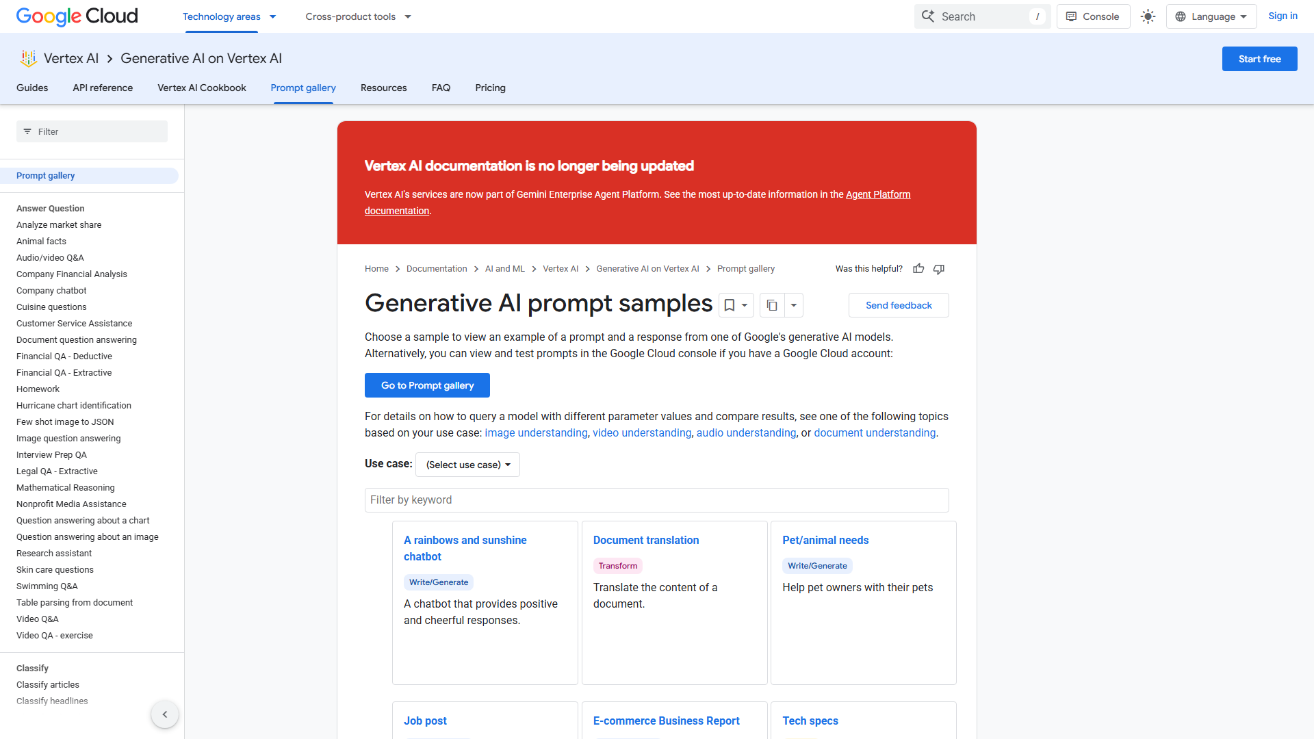Open Research assistant in the sidebar
Image resolution: width=1314 pixels, height=739 pixels.
tap(54, 554)
